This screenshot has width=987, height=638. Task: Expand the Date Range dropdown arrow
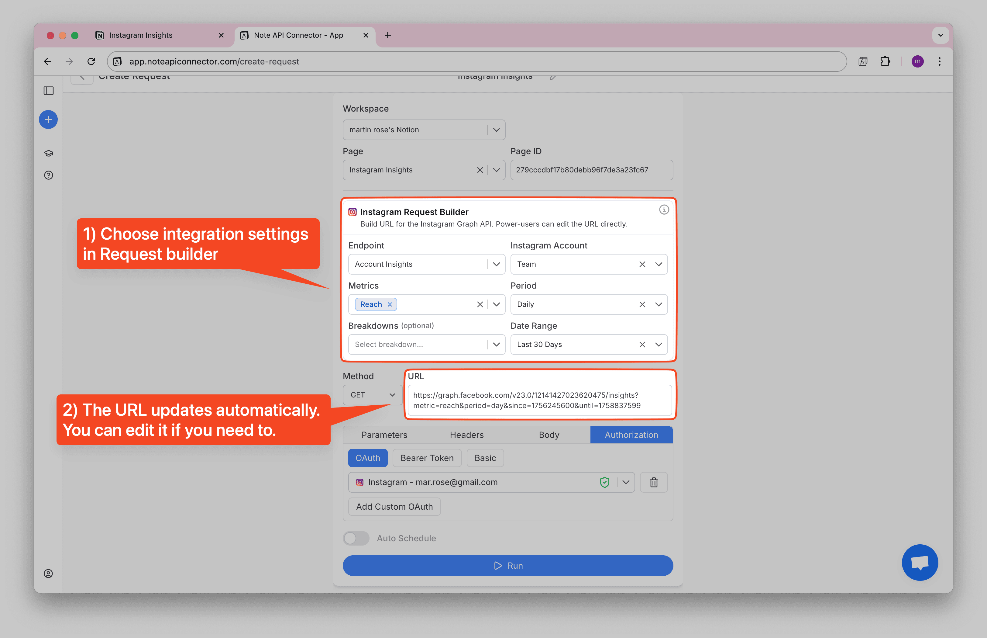658,345
